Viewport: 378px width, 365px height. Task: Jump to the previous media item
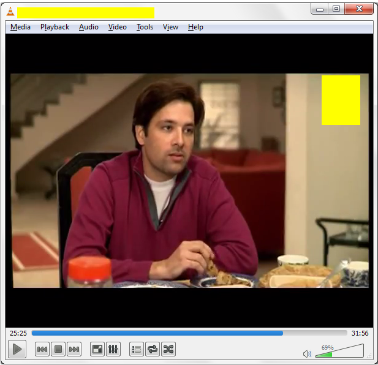[x=42, y=349]
